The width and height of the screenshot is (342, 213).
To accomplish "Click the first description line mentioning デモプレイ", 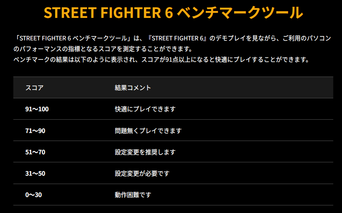I will pos(172,38).
